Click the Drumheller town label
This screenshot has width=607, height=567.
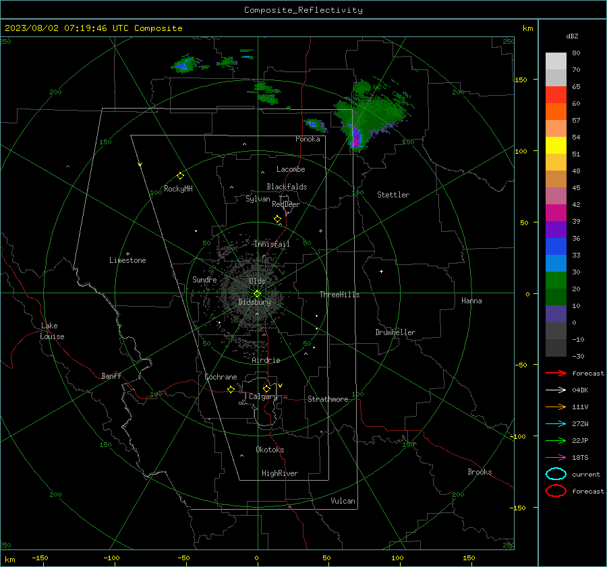click(395, 332)
